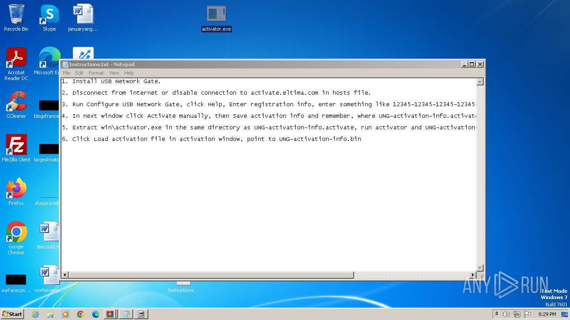Open the File menu in Notepad
Image resolution: width=570 pixels, height=320 pixels.
pos(66,73)
